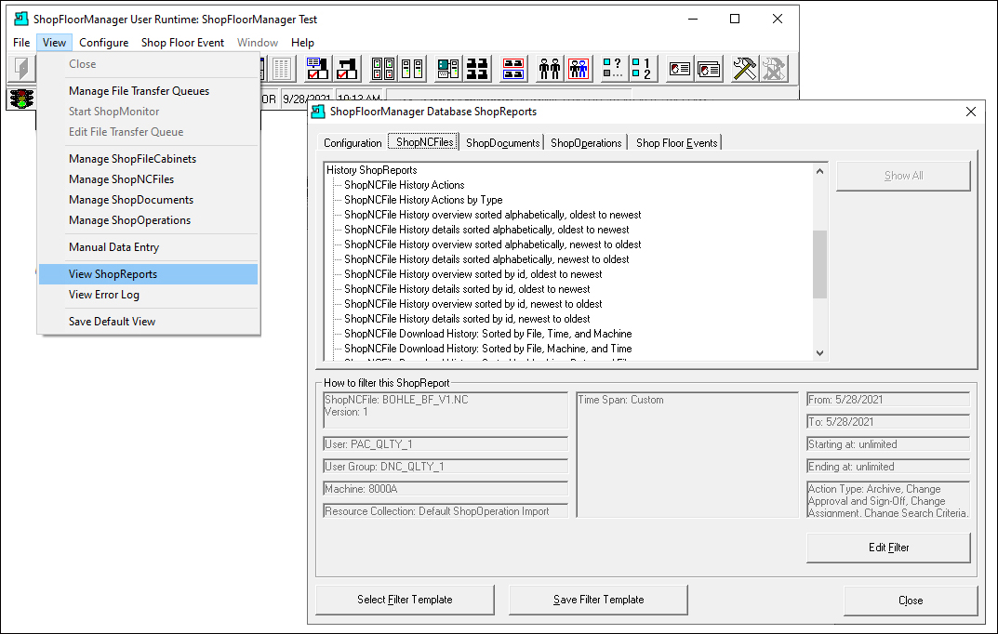Click the report list scrollbar thumb
This screenshot has width=998, height=634.
point(819,264)
